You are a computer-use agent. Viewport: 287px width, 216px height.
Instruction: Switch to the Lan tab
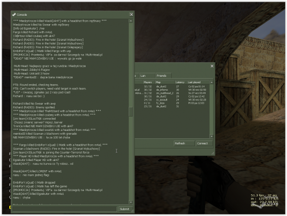tap(147, 76)
